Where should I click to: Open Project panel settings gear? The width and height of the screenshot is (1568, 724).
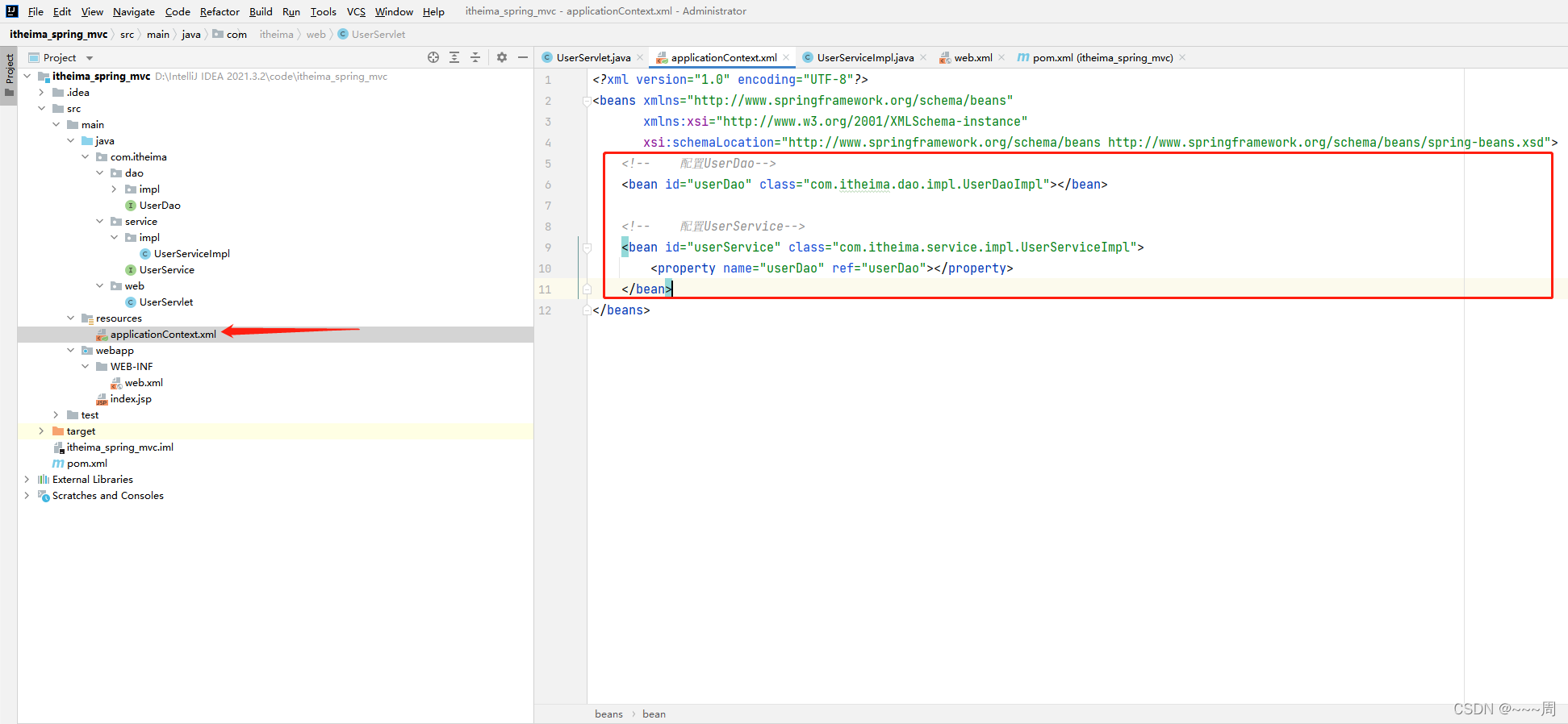[502, 57]
